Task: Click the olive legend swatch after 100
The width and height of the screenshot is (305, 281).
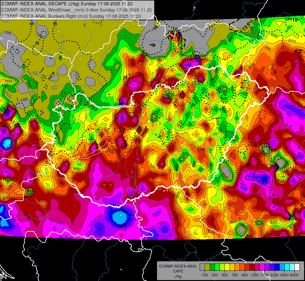Action: click(207, 267)
